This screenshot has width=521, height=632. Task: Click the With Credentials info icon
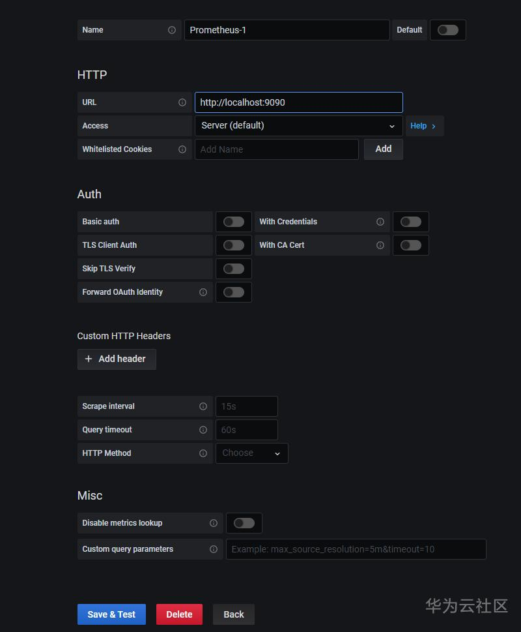tap(380, 222)
